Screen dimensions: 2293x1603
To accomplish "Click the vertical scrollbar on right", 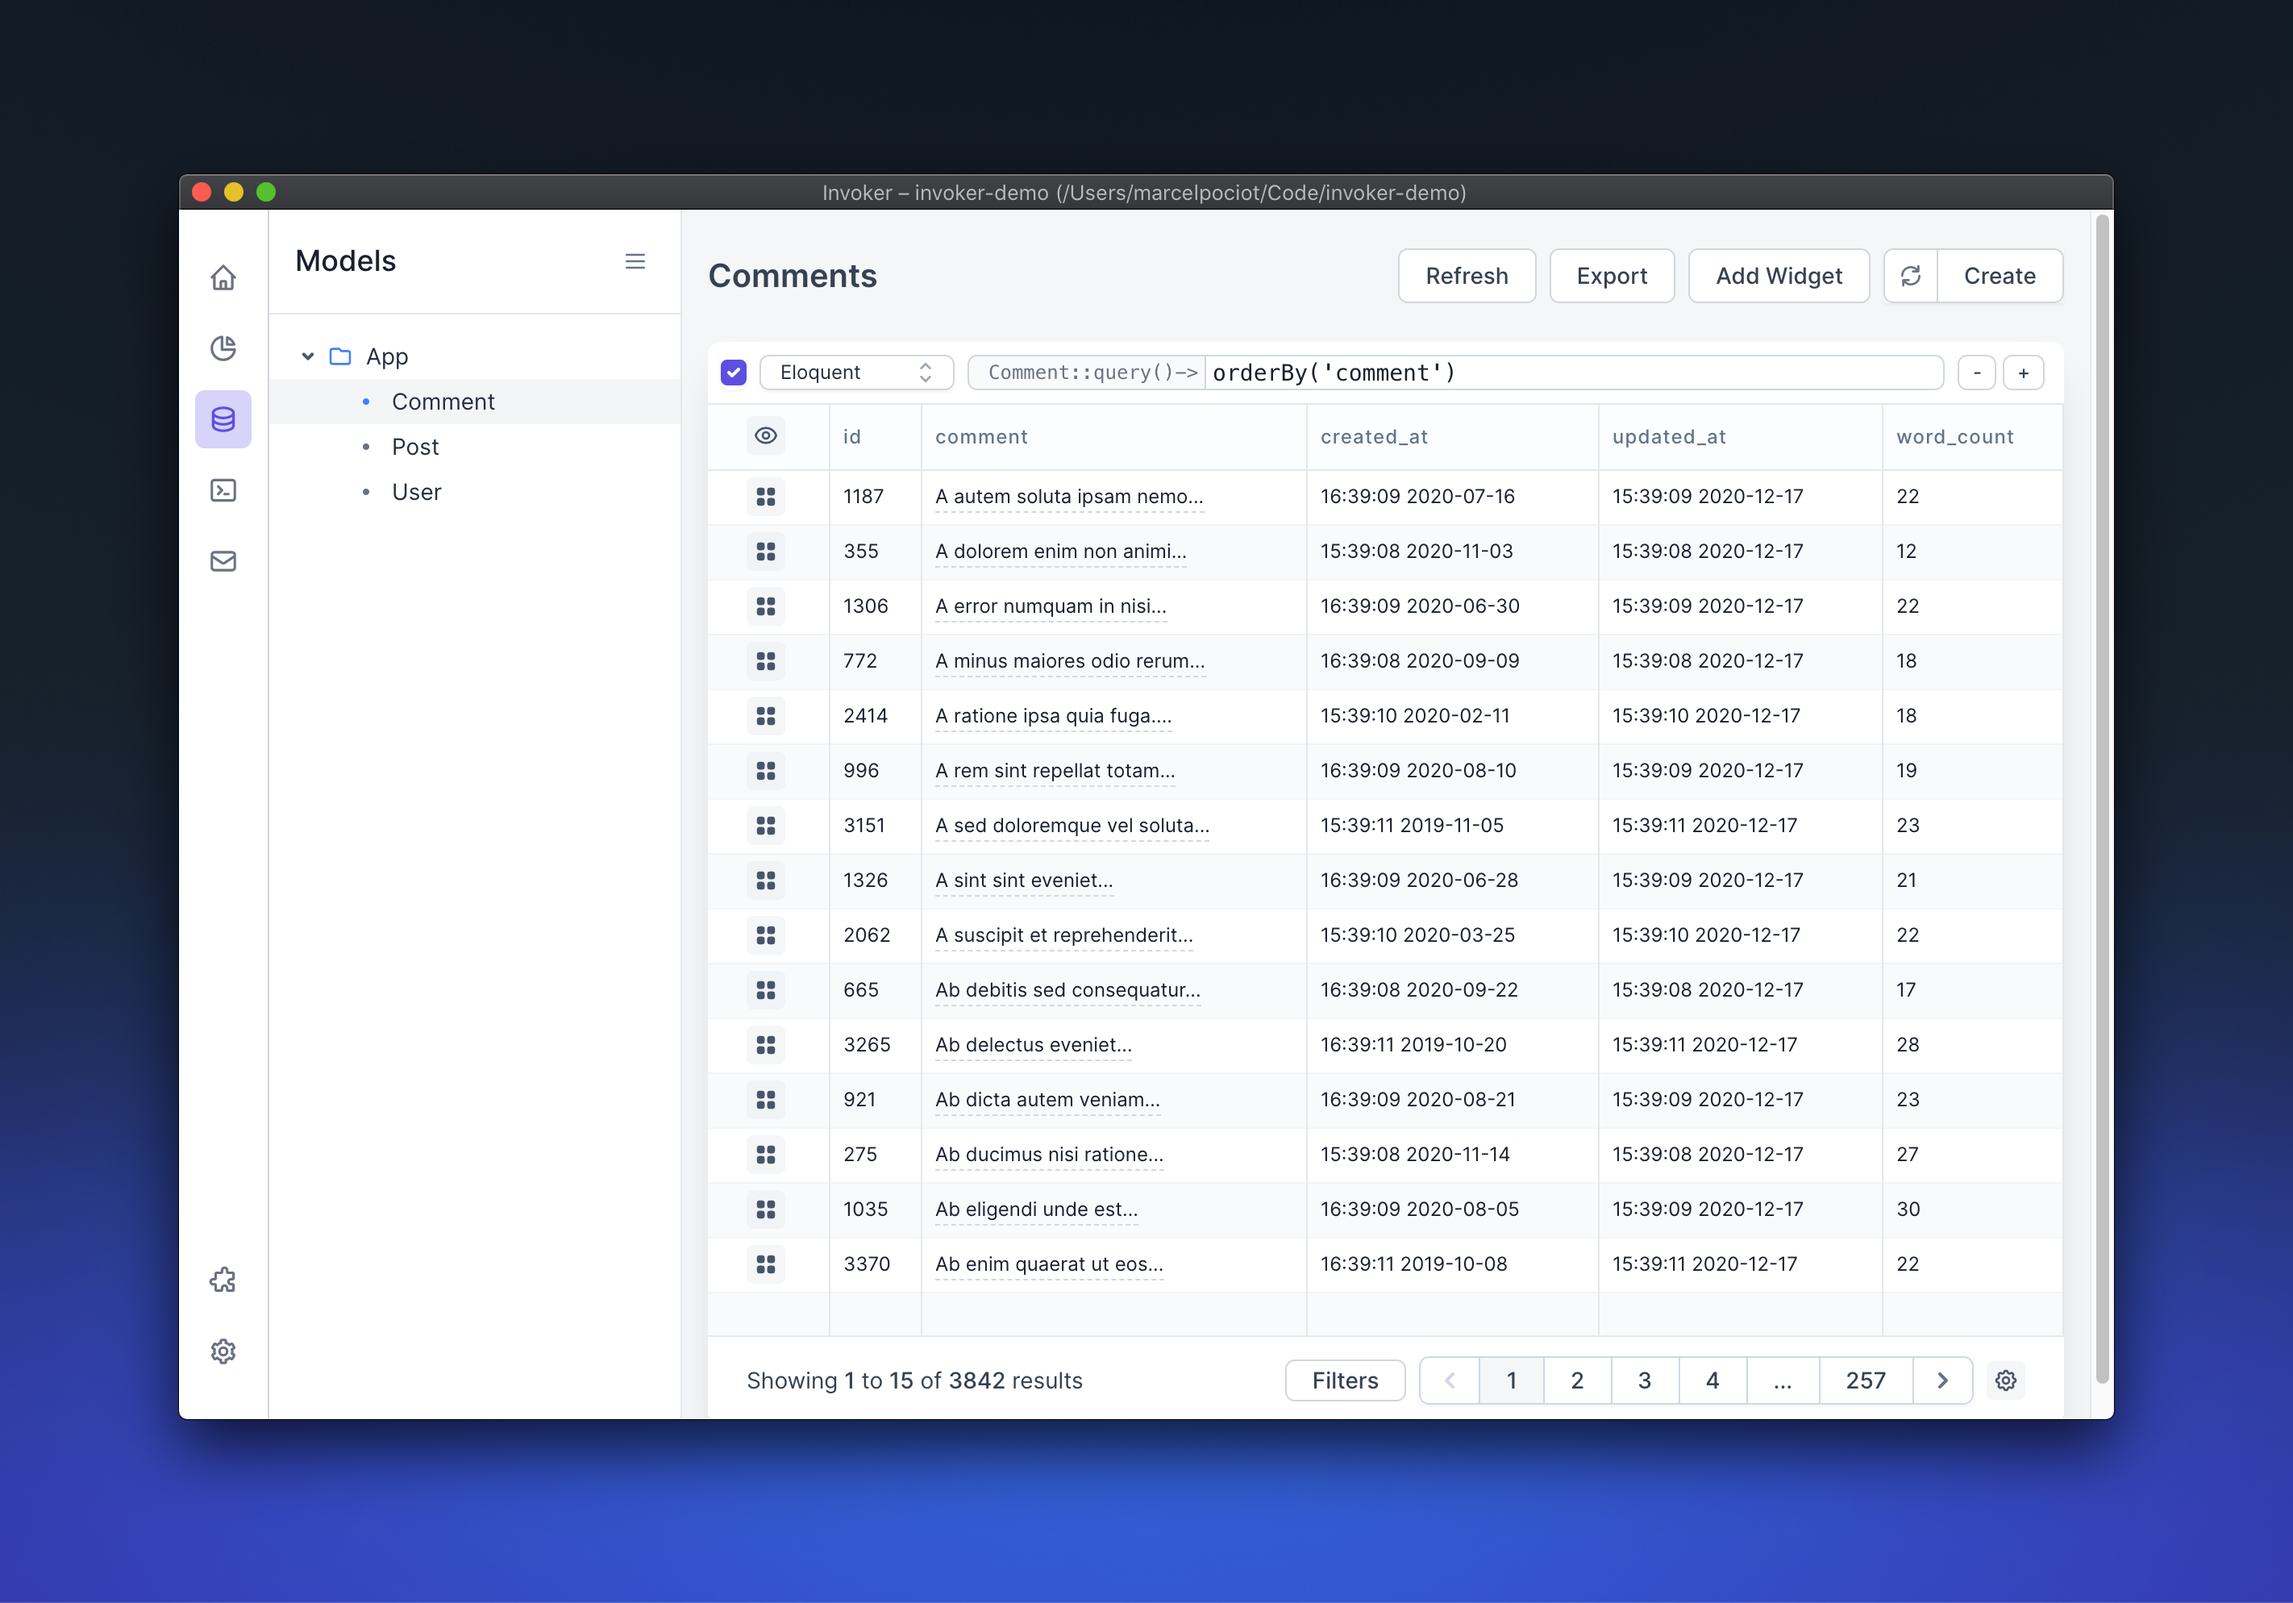I will (2102, 799).
